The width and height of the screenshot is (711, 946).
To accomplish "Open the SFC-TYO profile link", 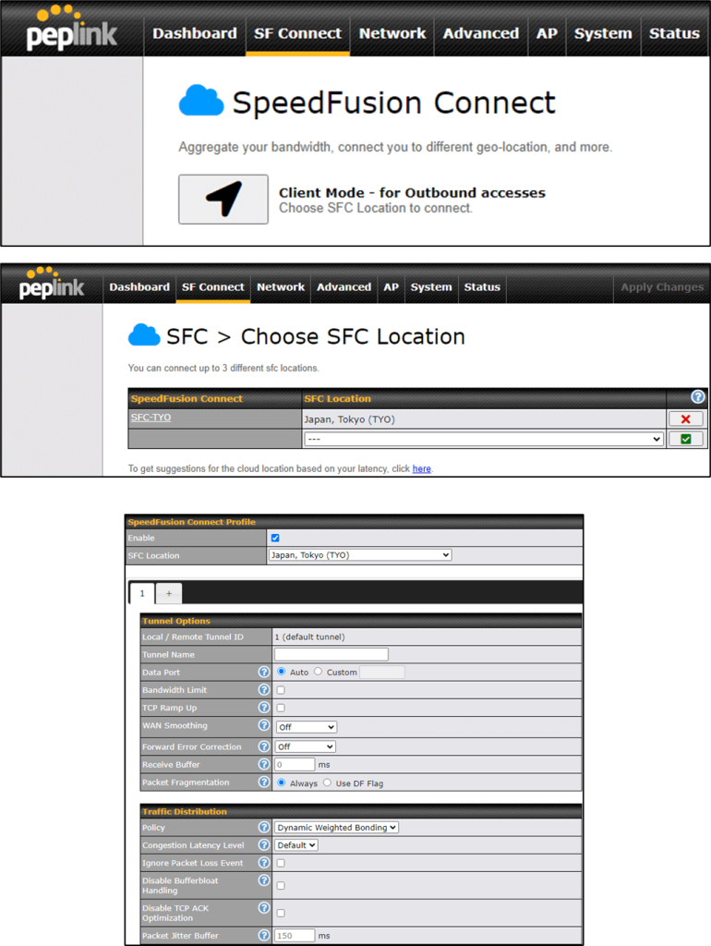I will [x=151, y=418].
